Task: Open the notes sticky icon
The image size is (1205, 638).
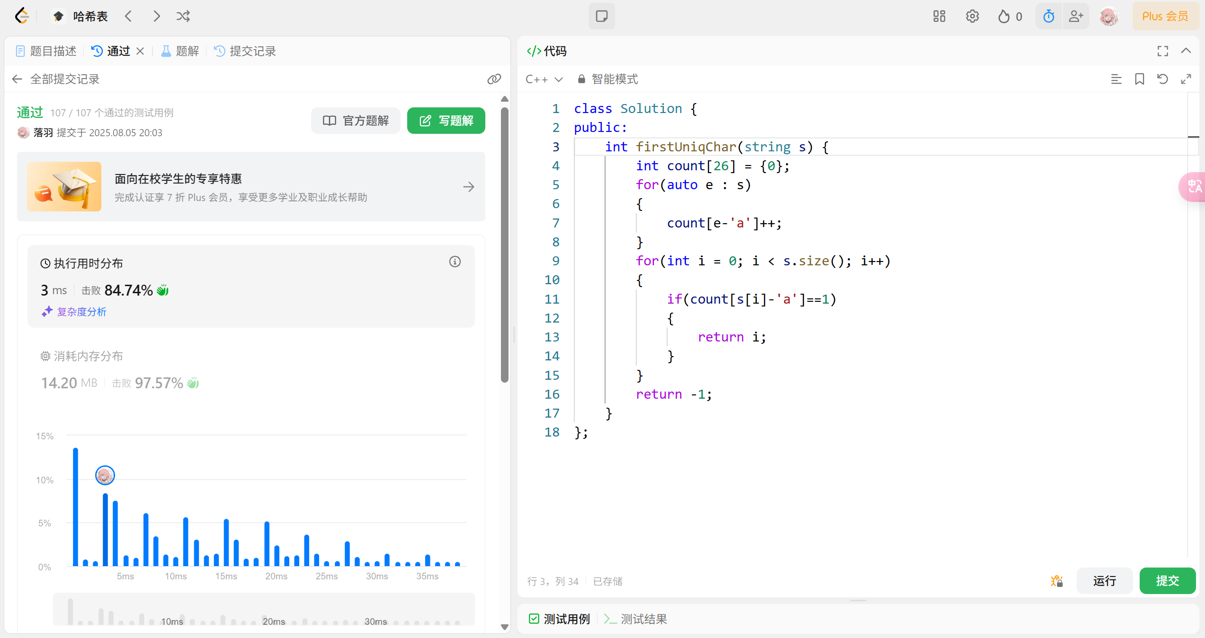Action: point(601,17)
